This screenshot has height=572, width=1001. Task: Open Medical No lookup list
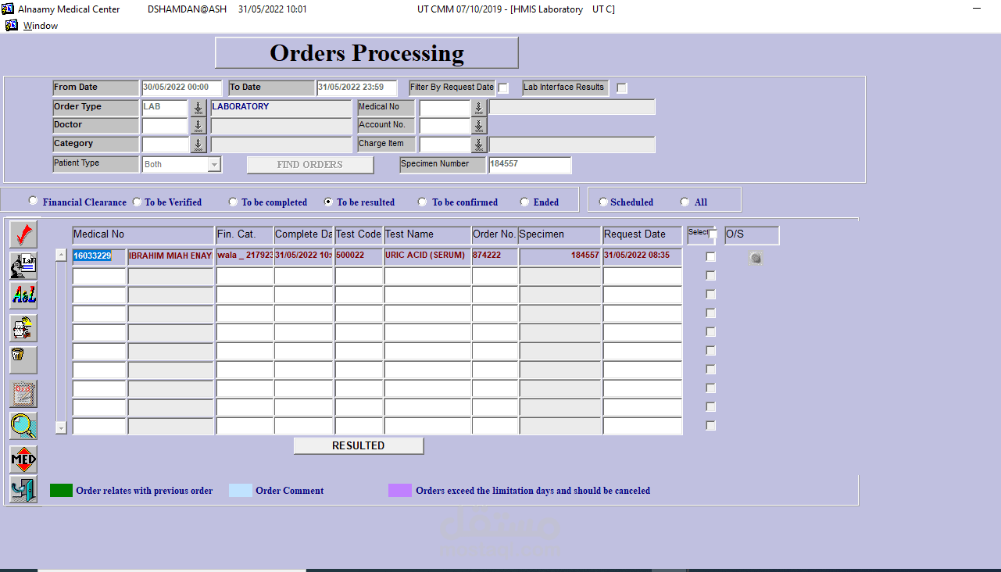pyautogui.click(x=479, y=108)
